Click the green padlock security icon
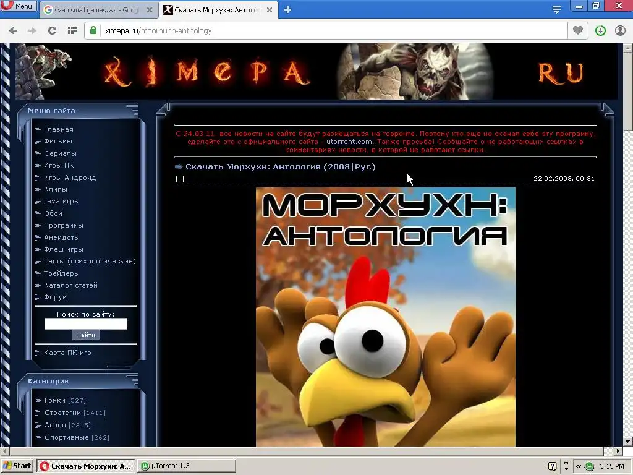The height and width of the screenshot is (475, 633). pos(93,31)
